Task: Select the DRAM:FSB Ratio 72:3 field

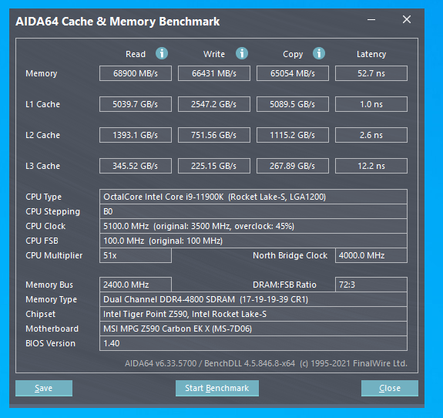Action: pyautogui.click(x=371, y=285)
